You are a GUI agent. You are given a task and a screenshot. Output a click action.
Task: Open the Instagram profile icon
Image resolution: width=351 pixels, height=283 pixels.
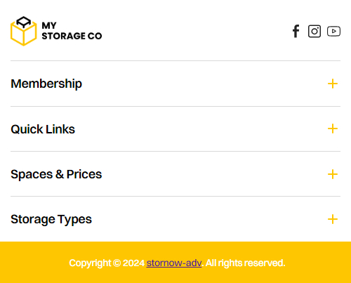click(x=314, y=31)
